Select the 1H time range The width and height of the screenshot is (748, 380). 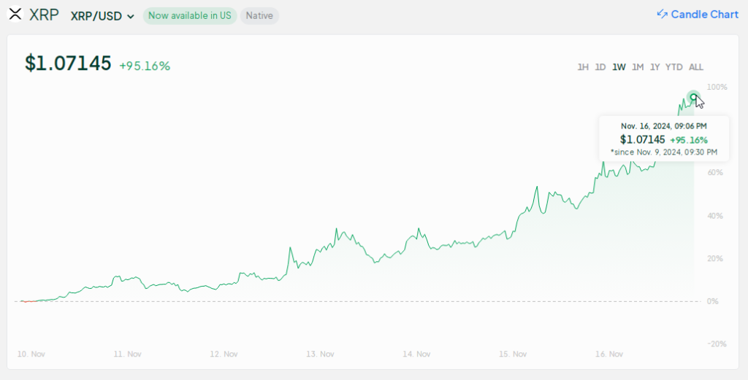583,67
